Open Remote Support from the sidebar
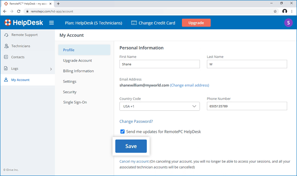 pos(24,35)
